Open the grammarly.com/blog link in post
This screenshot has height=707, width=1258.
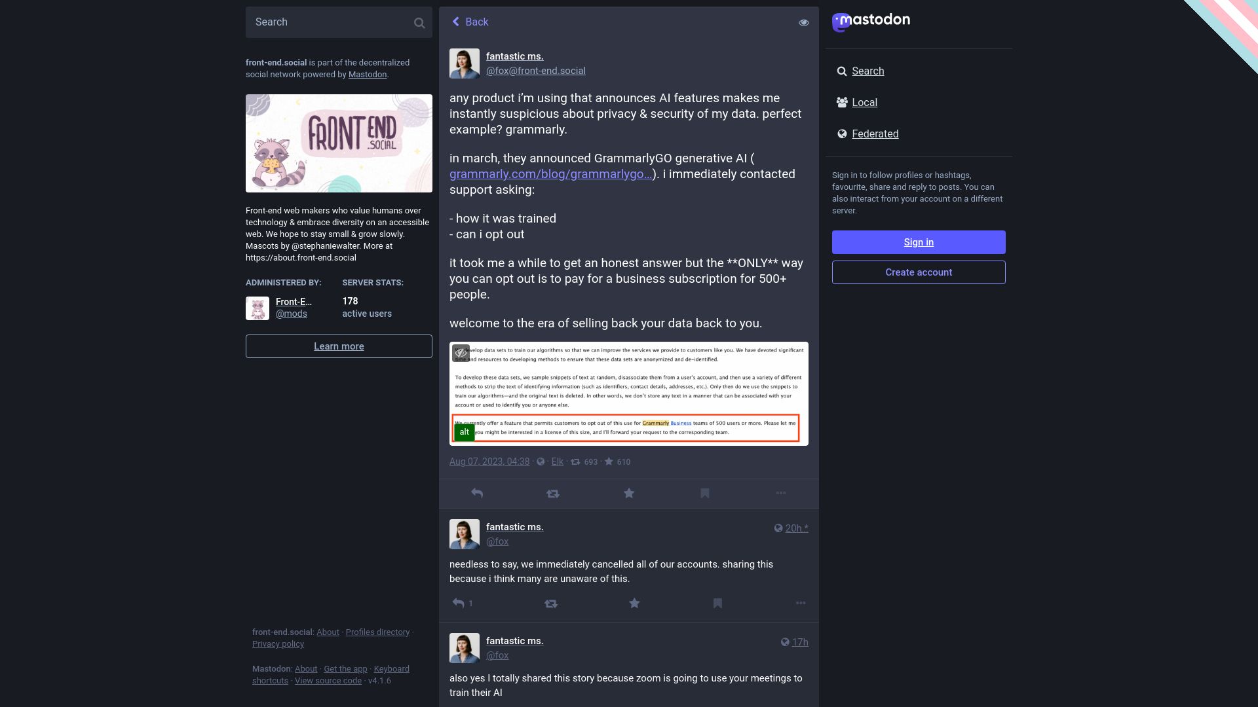(x=550, y=174)
